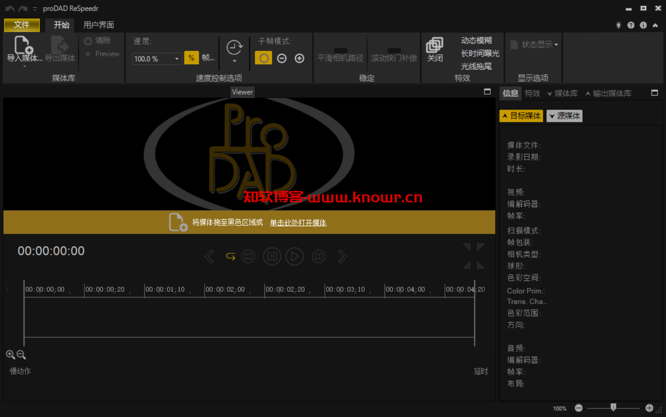The height and width of the screenshot is (417, 666).
Task: Click the play button
Action: (295, 257)
